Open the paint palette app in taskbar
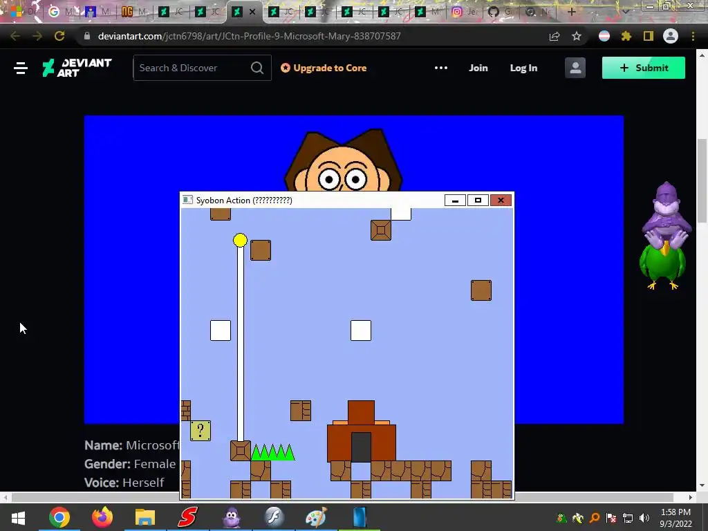 (x=316, y=517)
